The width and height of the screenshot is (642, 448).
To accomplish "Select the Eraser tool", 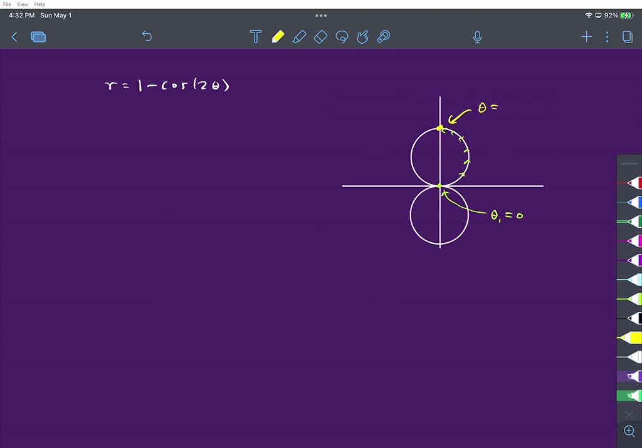I will [x=320, y=37].
